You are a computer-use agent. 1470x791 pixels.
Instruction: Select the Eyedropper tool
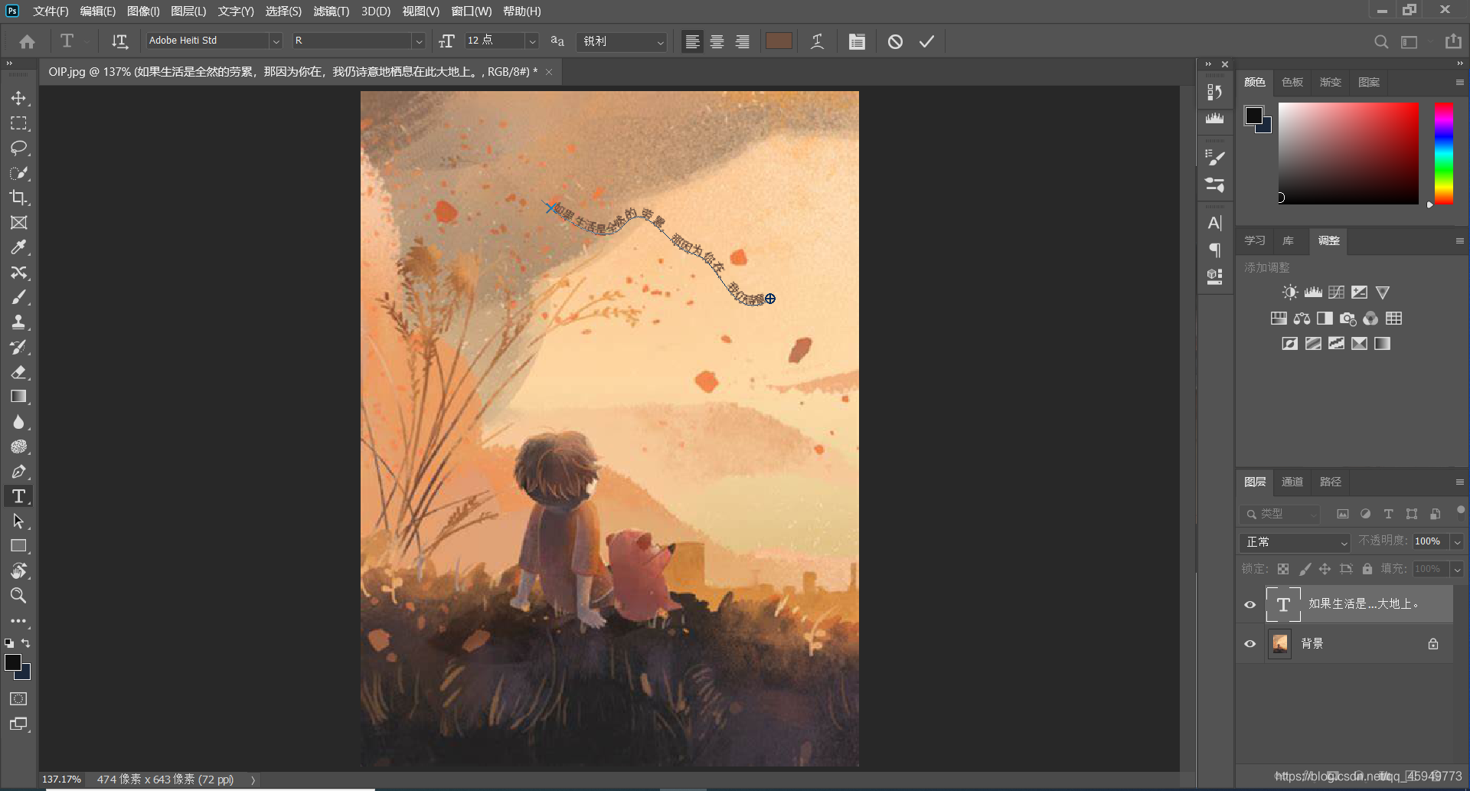click(x=18, y=247)
